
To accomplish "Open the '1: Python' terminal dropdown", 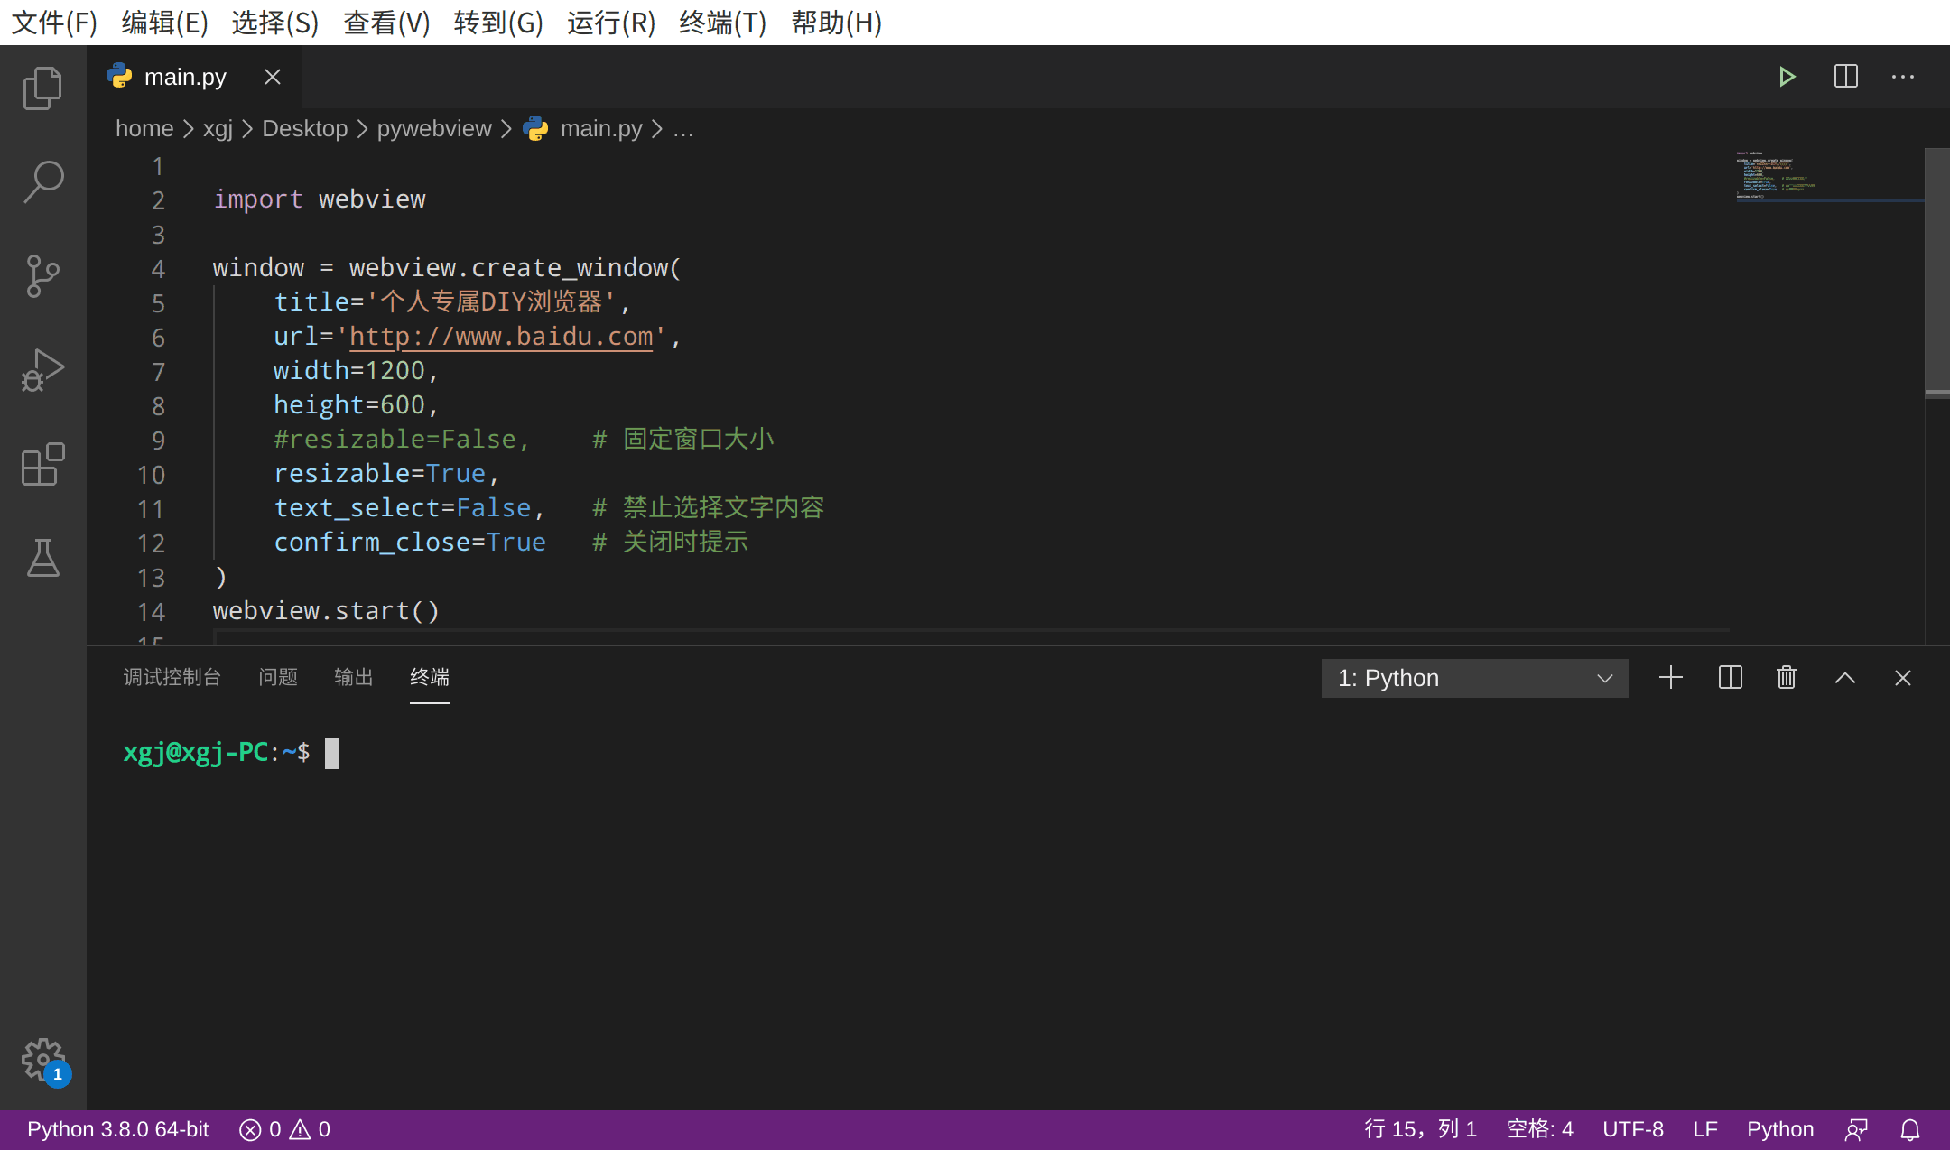I will point(1474,678).
